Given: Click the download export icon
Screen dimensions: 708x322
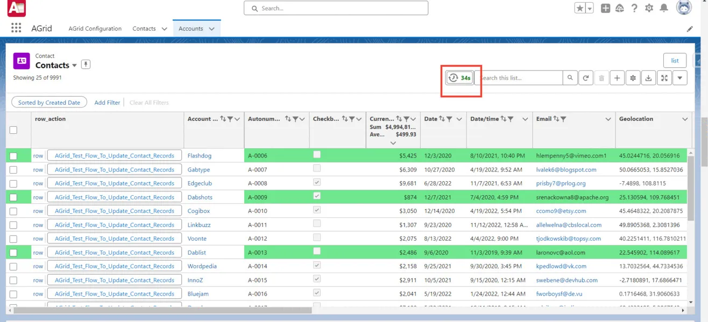Looking at the screenshot, I should [x=648, y=77].
